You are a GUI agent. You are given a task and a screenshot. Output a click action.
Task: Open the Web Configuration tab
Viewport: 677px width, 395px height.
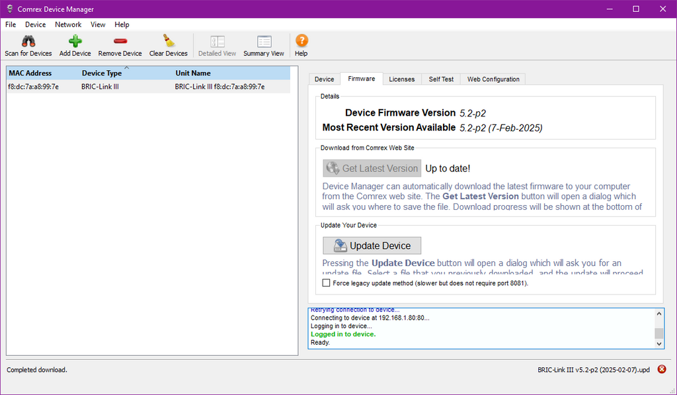click(x=493, y=79)
